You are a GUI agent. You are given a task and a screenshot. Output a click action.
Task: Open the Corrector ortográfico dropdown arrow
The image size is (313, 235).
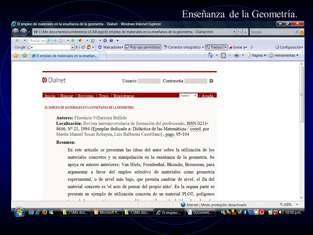[203, 47]
